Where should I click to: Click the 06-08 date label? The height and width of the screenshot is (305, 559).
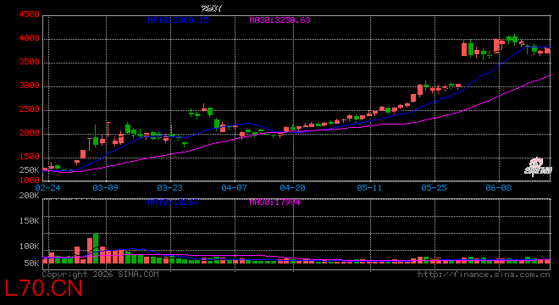498,188
